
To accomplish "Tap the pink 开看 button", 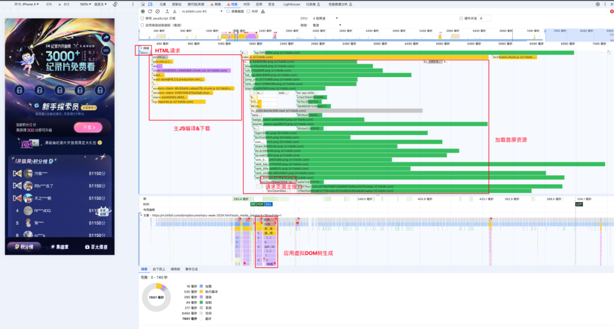I will tap(88, 128).
